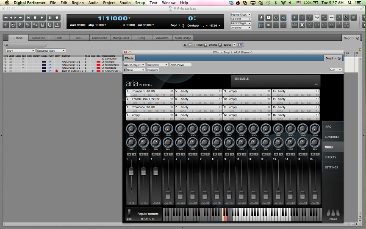Solo mixer channel 3 with S button
Viewport: 366px width, 229px height.
tap(158, 154)
